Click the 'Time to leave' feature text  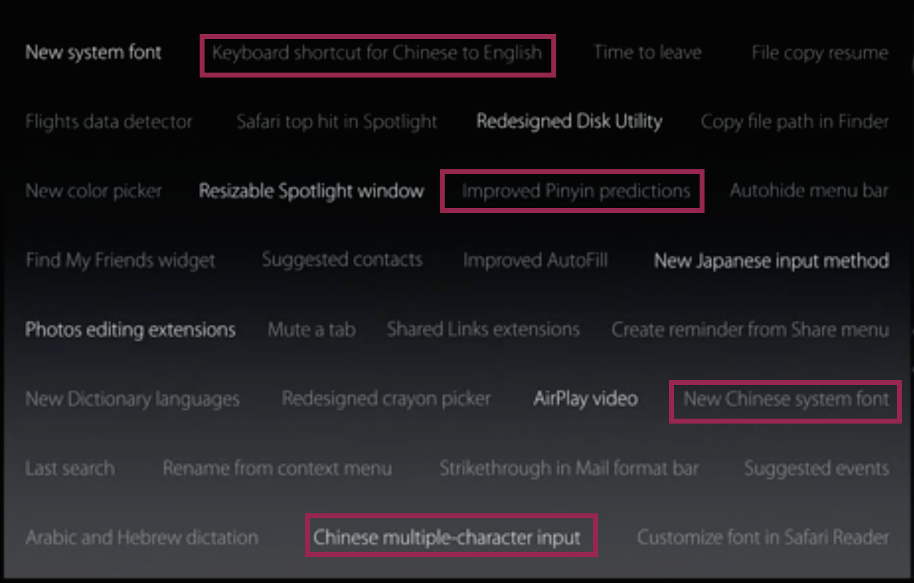point(647,52)
